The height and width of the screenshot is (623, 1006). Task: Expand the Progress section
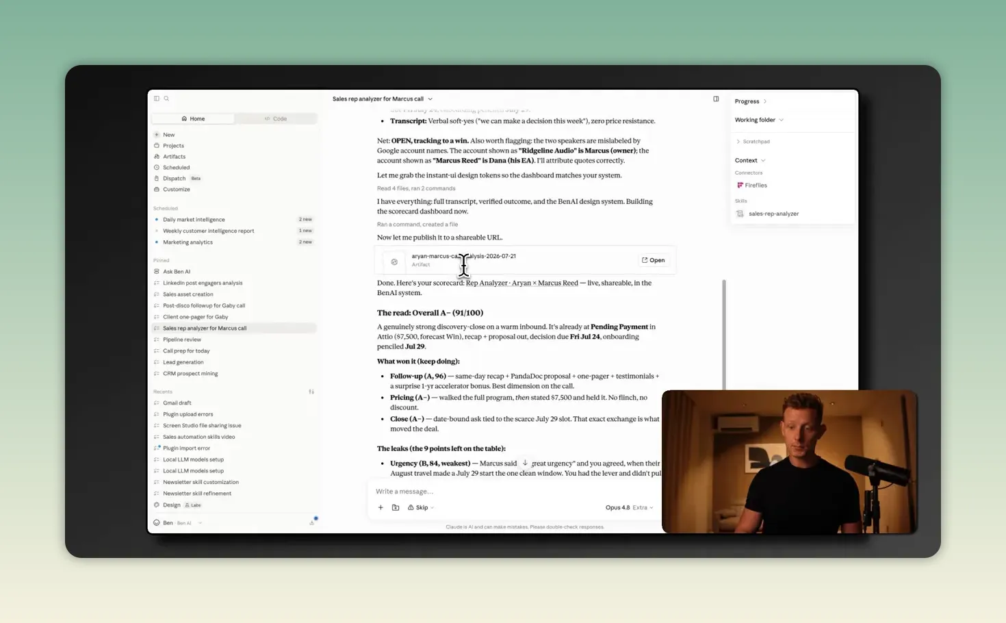pos(751,101)
